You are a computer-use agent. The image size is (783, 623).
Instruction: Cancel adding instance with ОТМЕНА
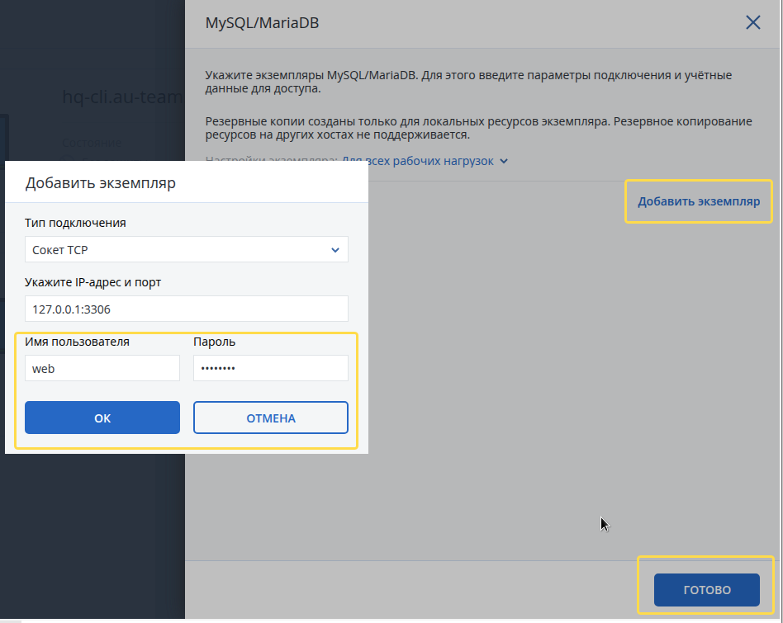[271, 418]
